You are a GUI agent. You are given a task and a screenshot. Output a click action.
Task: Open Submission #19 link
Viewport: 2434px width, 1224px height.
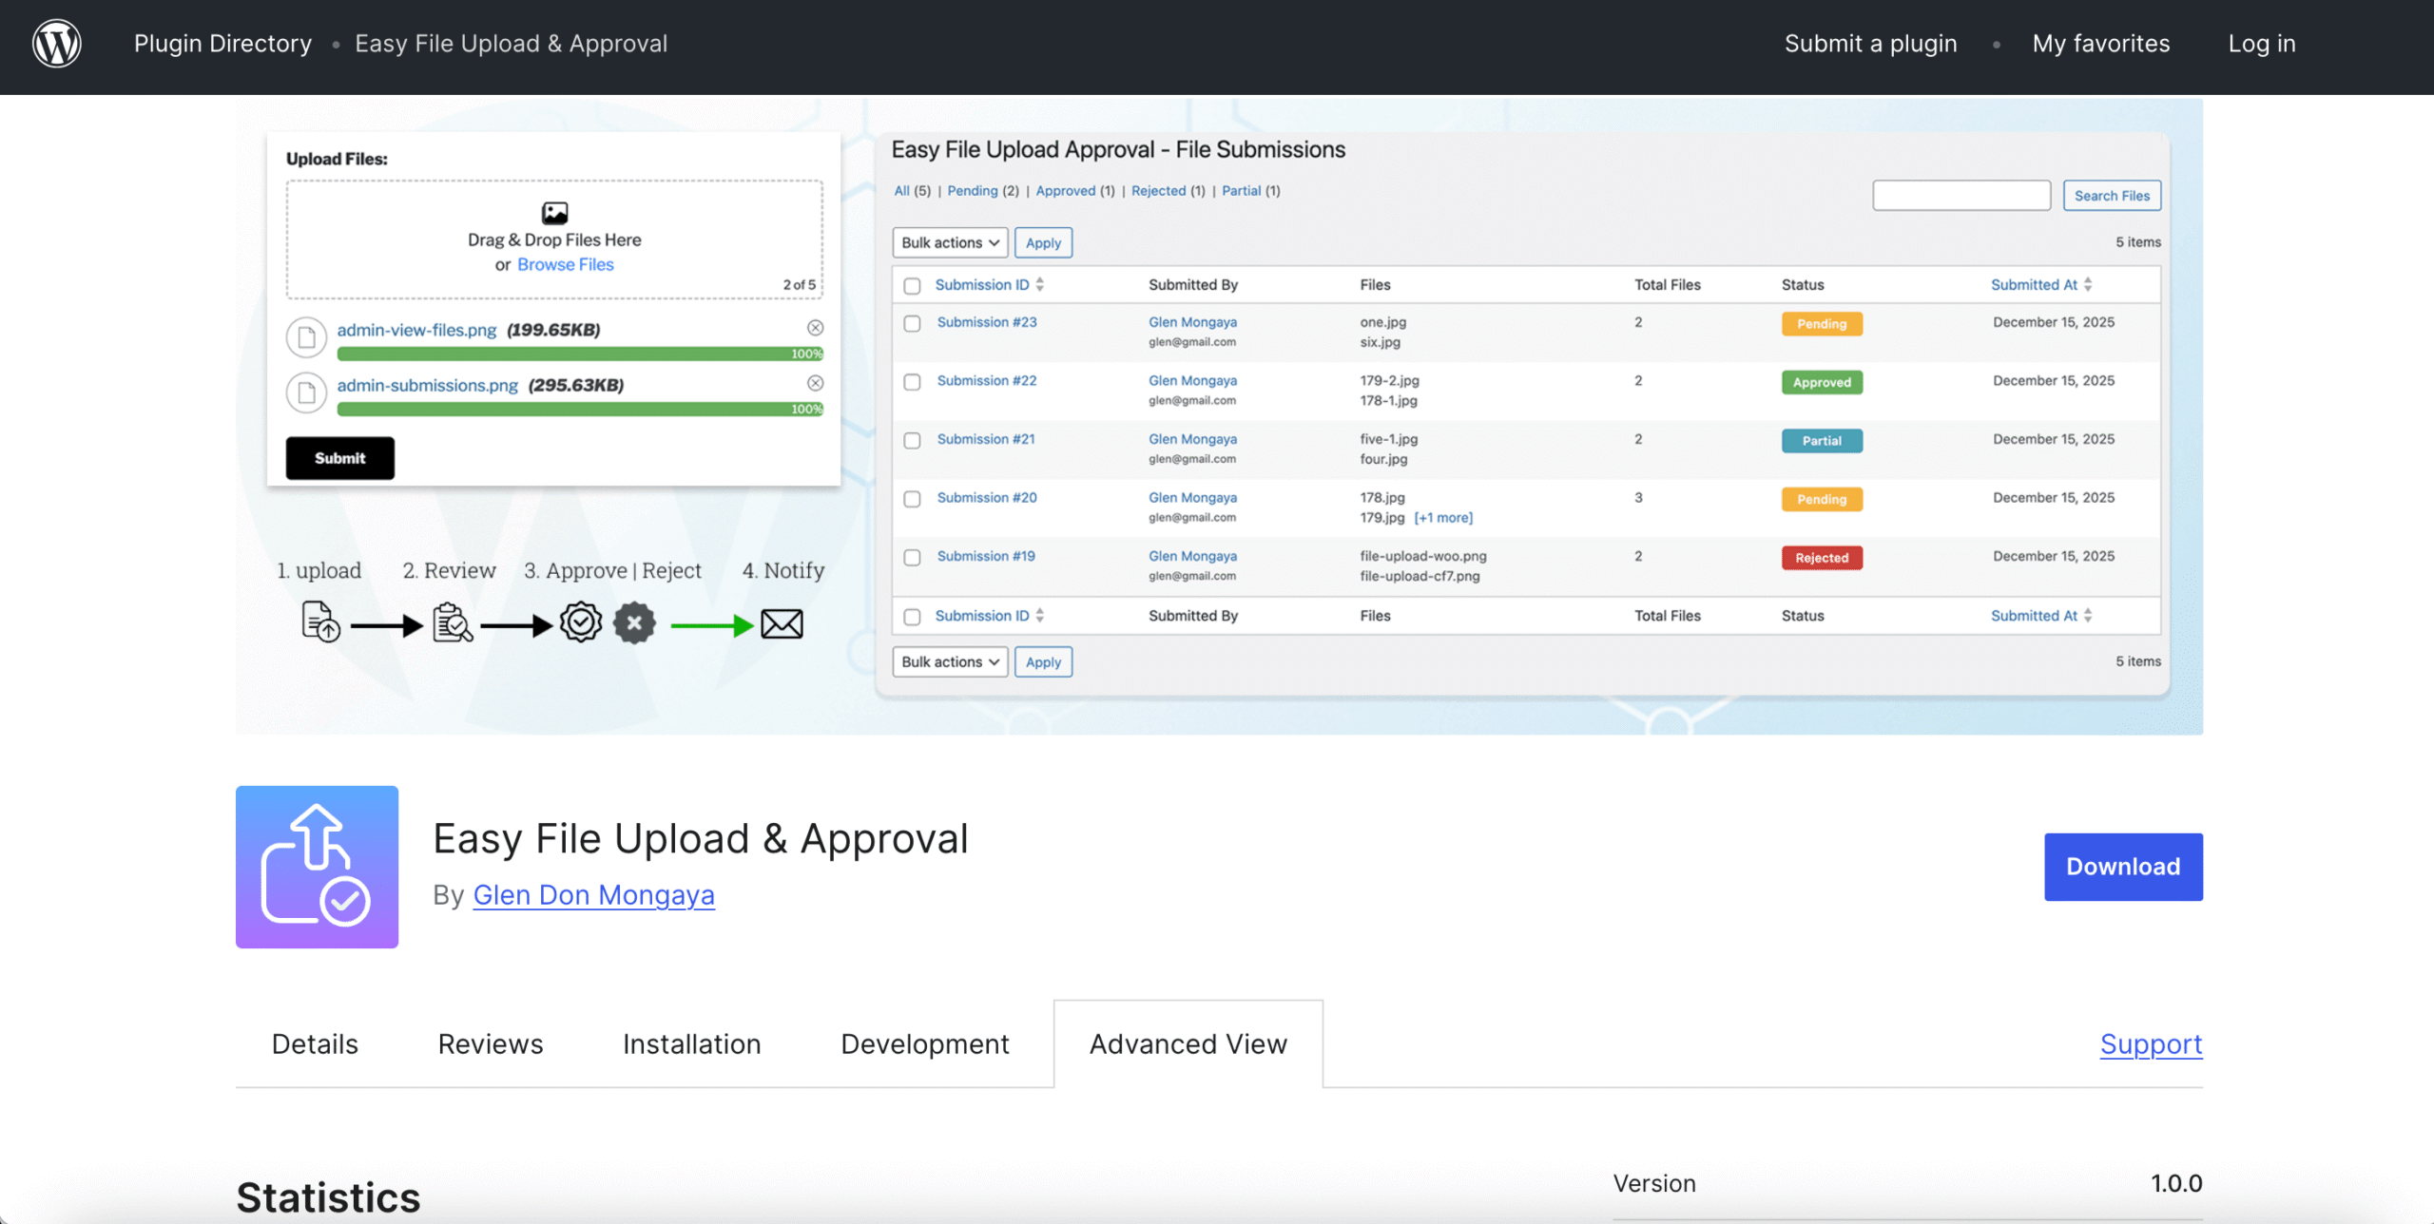tap(985, 556)
